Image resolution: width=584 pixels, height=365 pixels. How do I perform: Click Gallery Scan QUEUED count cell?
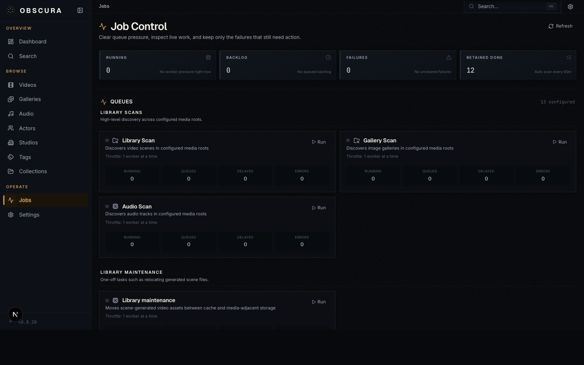(430, 175)
